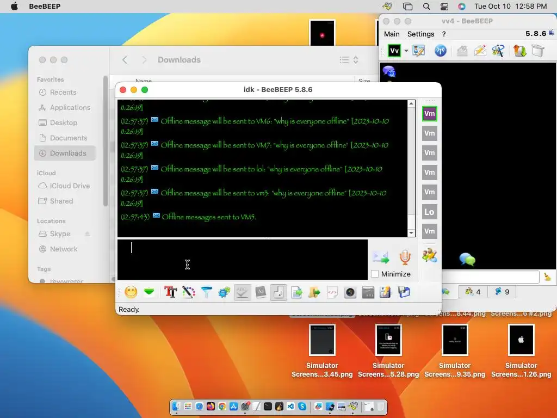Select the last Vm avatar below Lo
The width and height of the screenshot is (557, 418).
pyautogui.click(x=430, y=231)
